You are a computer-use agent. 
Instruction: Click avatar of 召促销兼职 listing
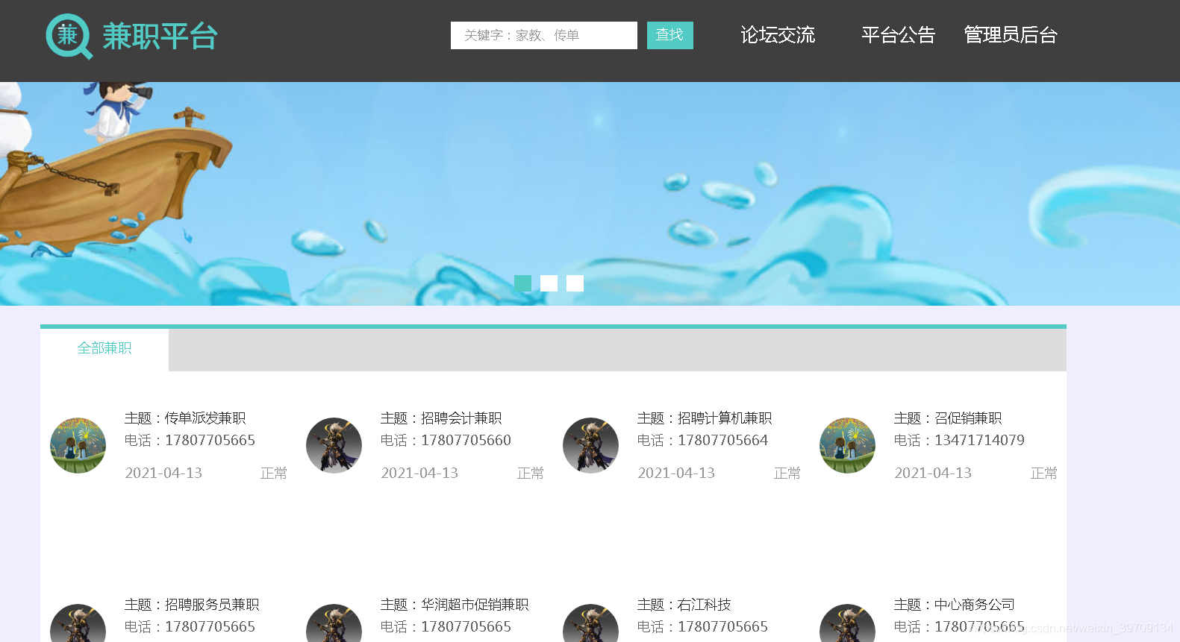[847, 445]
